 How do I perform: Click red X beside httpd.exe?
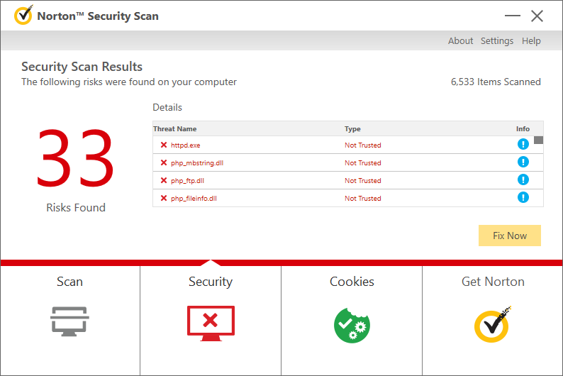(164, 145)
